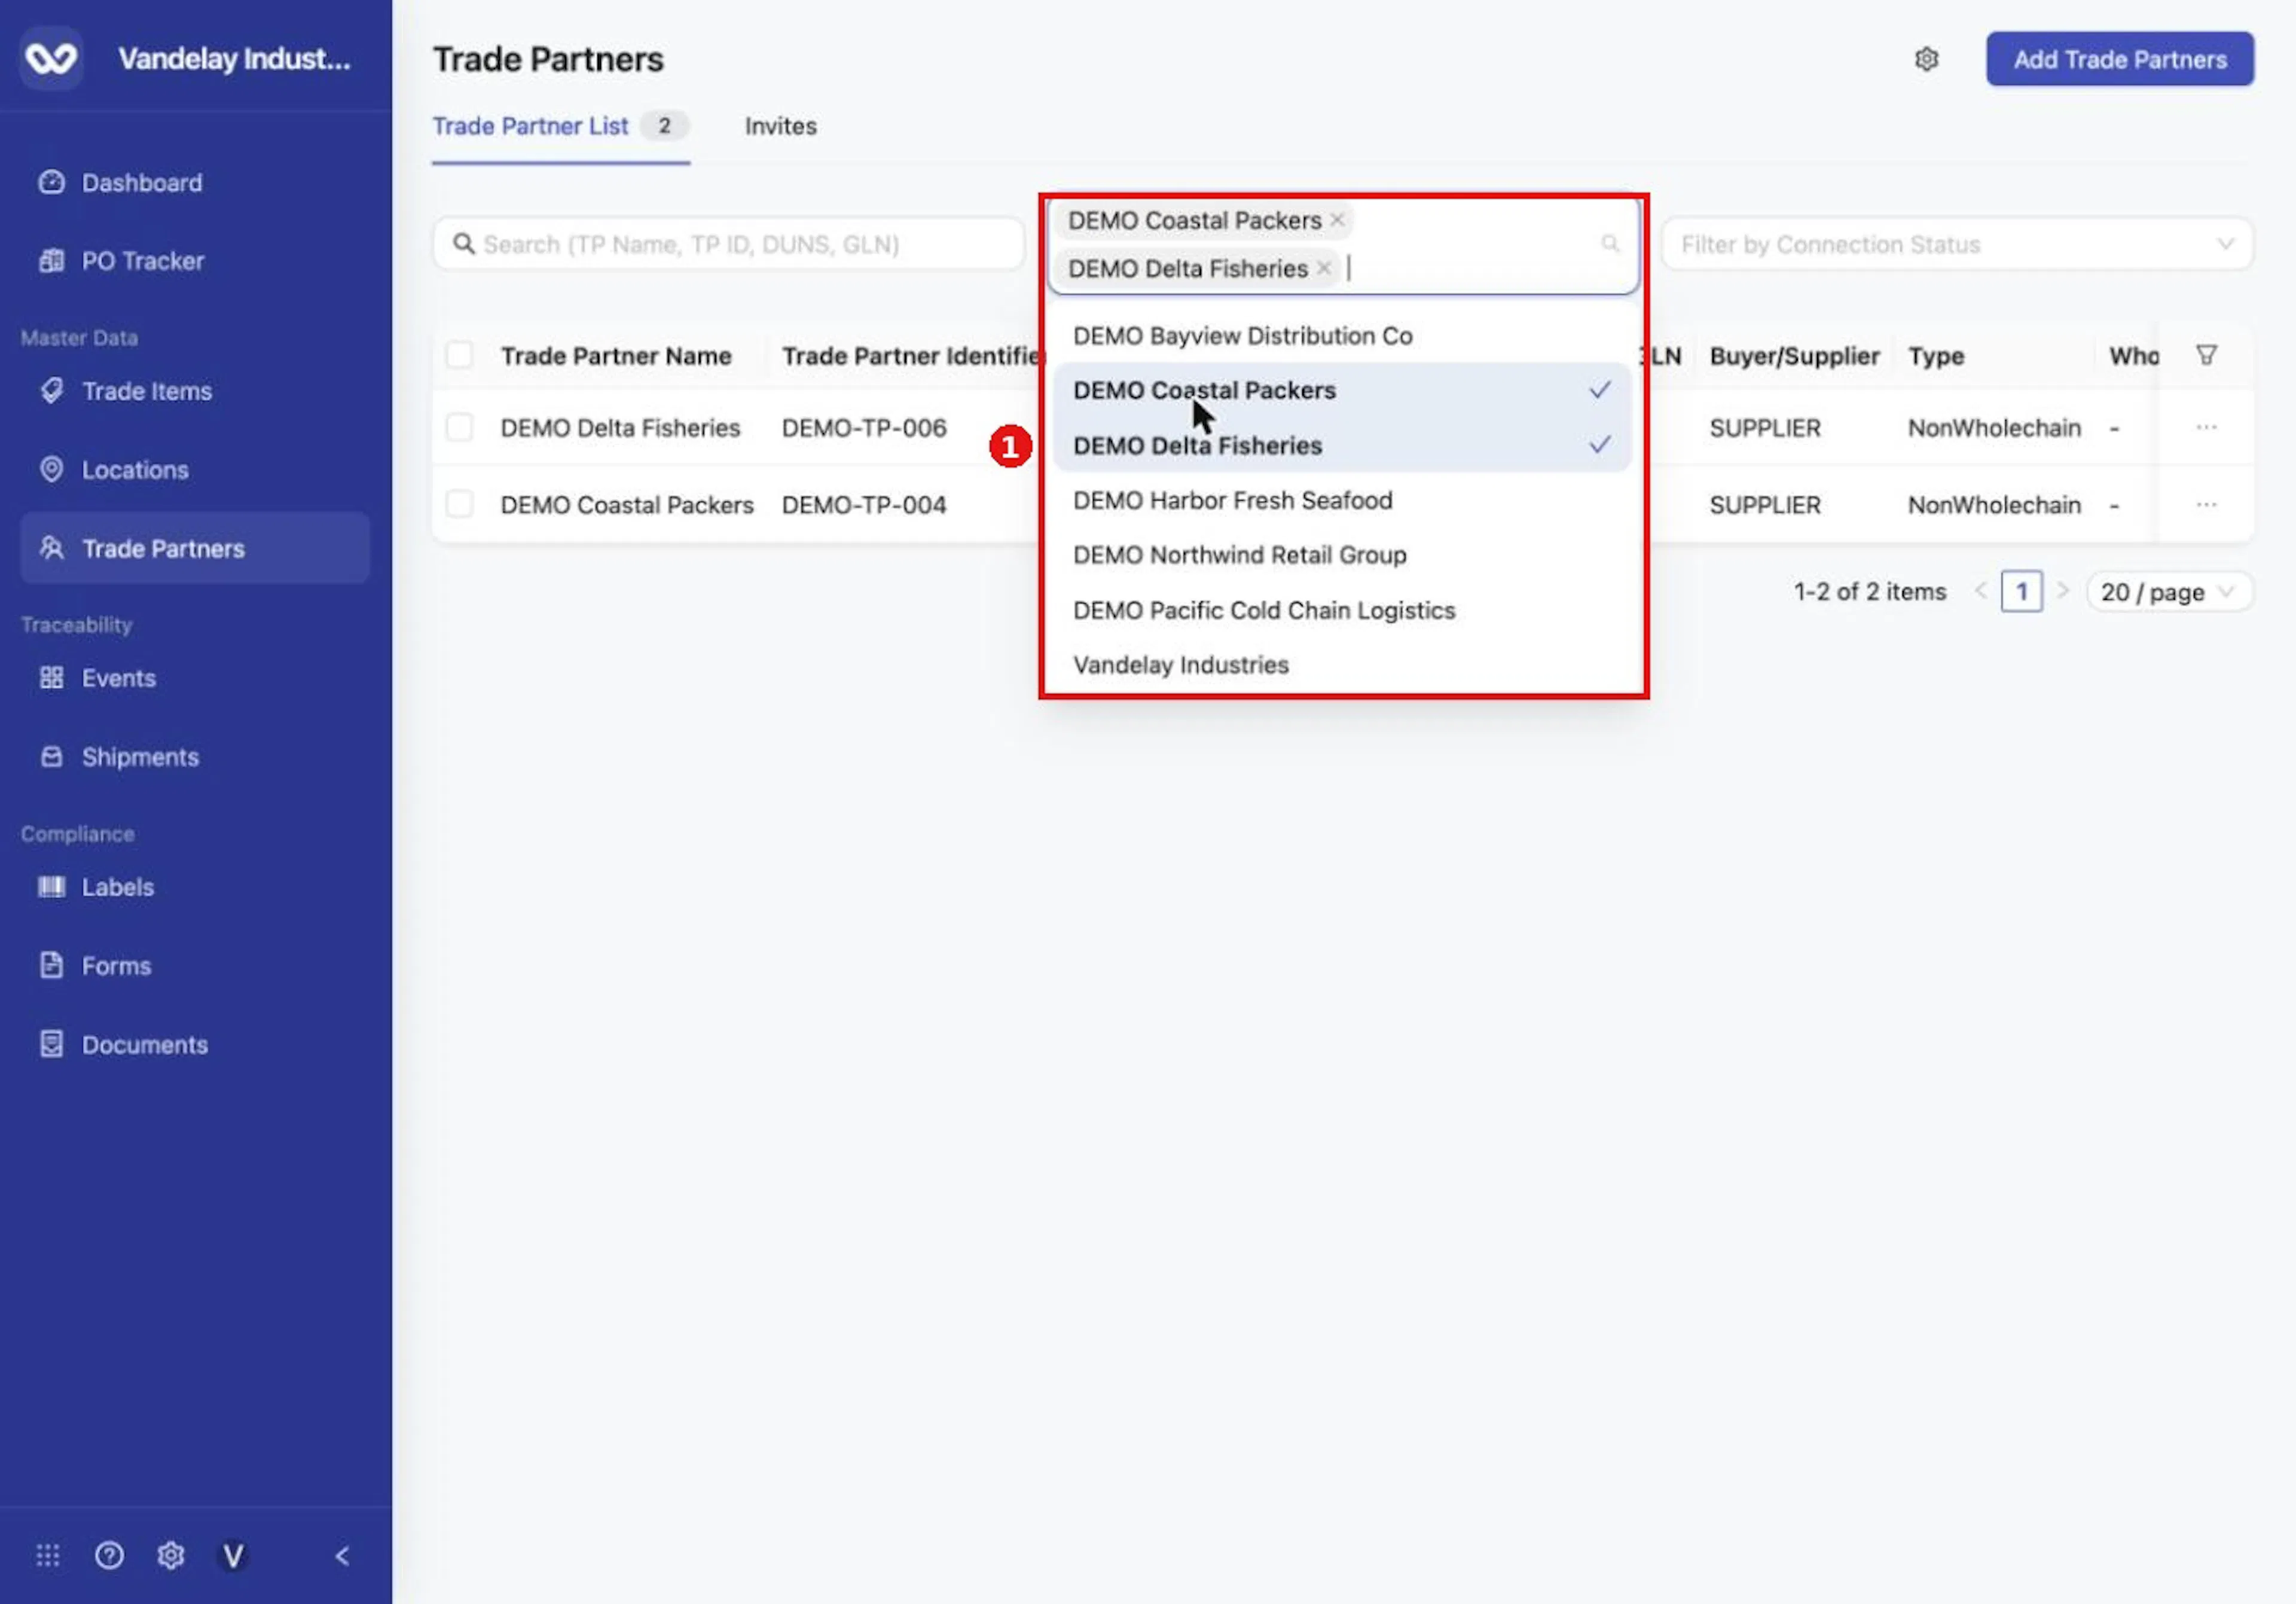The image size is (2296, 1604).
Task: Deselect DEMO Coastal Packers in dropdown list
Action: [1342, 390]
